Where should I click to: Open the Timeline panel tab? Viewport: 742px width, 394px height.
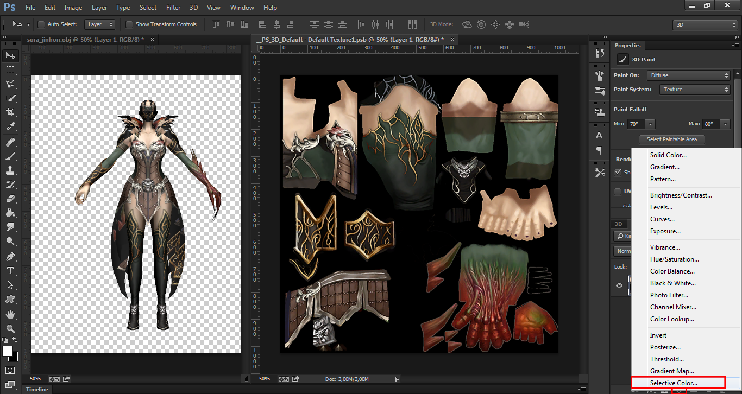[37, 389]
